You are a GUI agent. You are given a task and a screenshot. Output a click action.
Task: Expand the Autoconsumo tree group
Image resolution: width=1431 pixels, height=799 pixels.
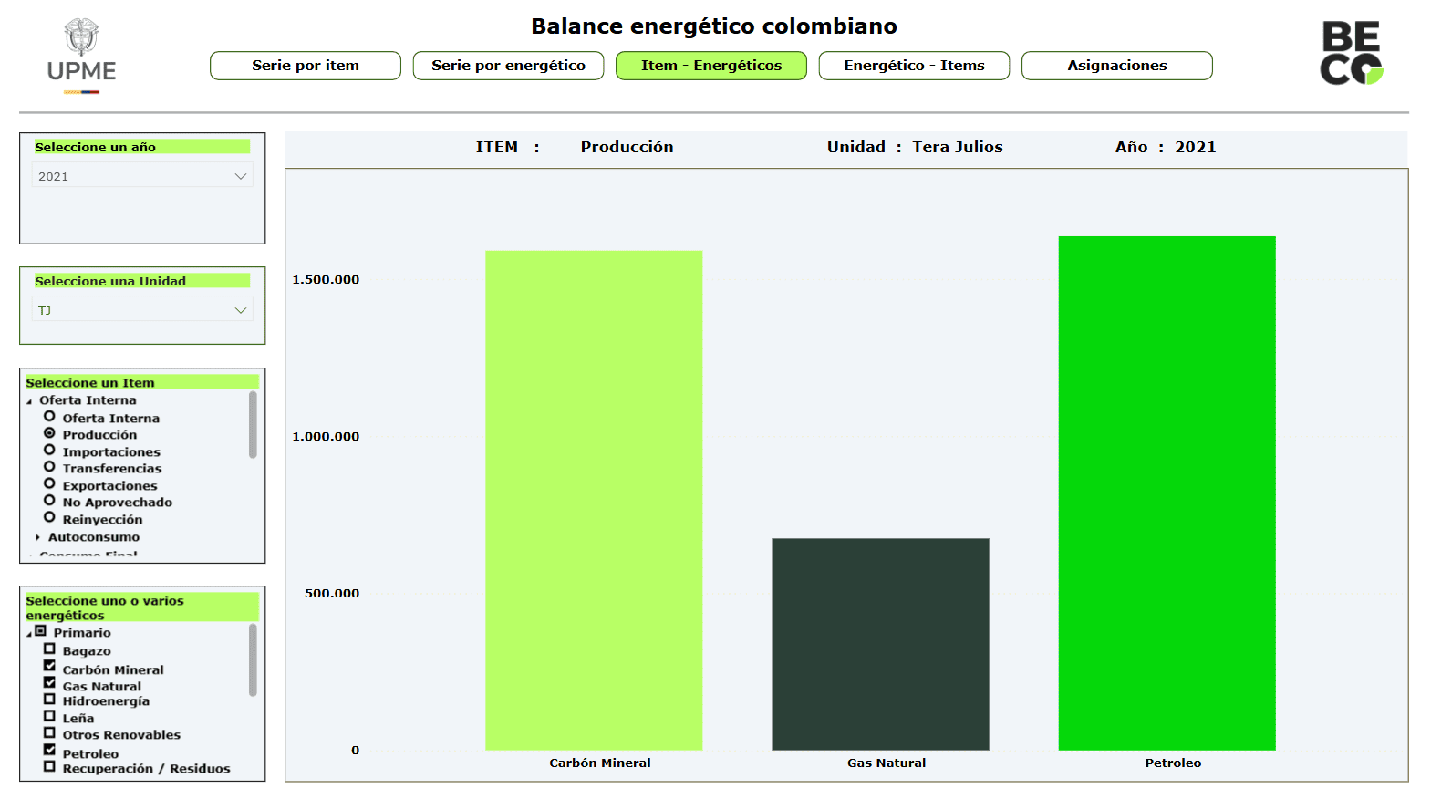click(37, 537)
